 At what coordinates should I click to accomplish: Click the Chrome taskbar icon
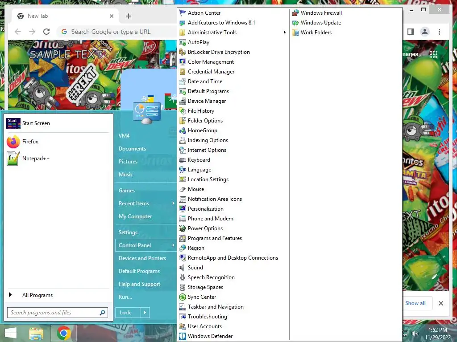click(x=64, y=333)
